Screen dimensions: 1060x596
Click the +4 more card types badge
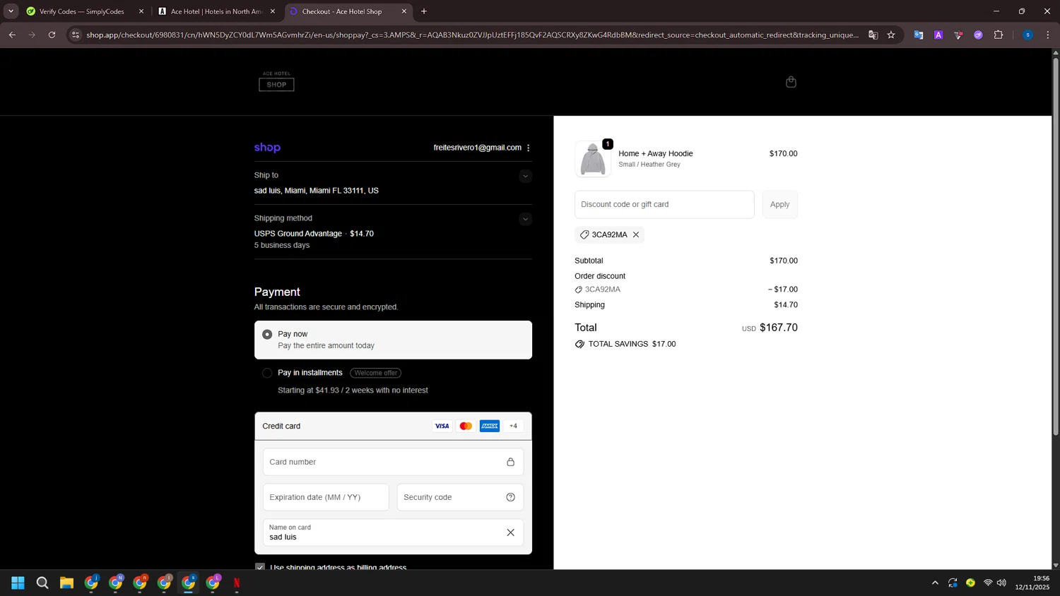click(x=513, y=426)
